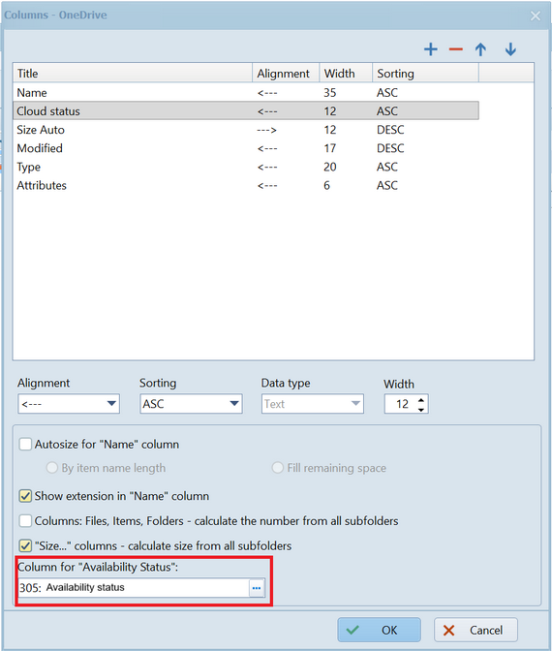552x651 pixels.
Task: Click the ---> alignment cell of Size Auto
Action: point(267,130)
